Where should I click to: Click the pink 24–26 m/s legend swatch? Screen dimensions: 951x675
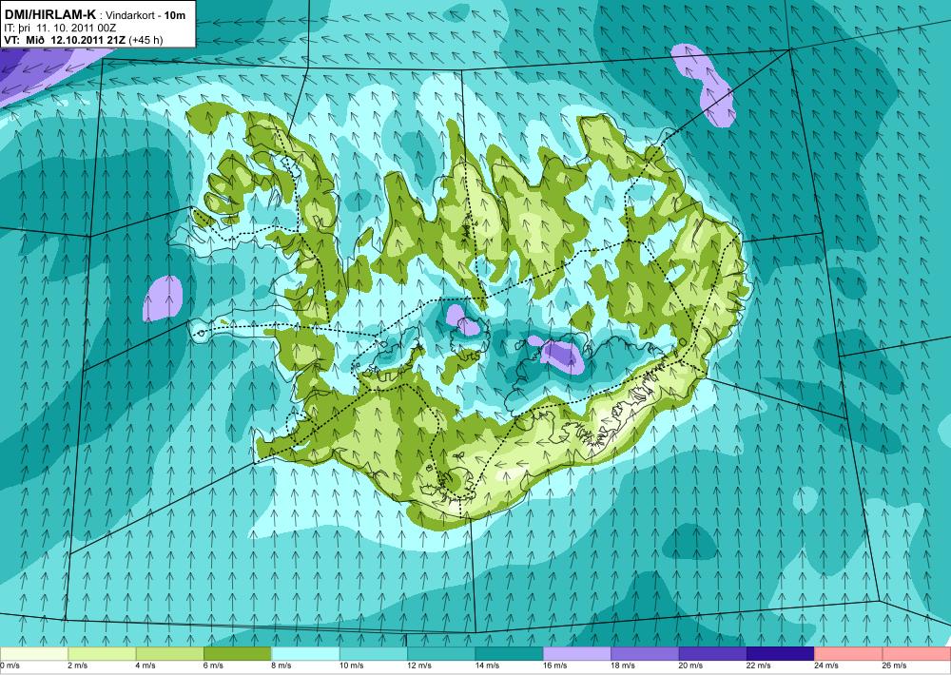pos(849,654)
